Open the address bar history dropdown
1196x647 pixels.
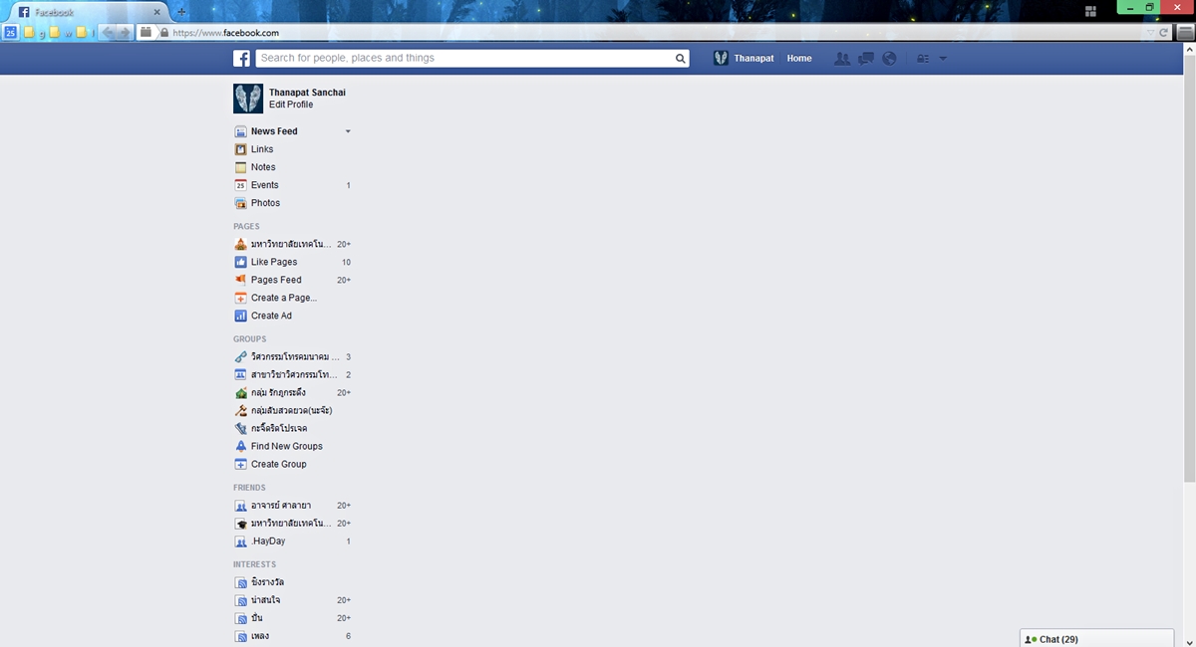[x=1151, y=33]
